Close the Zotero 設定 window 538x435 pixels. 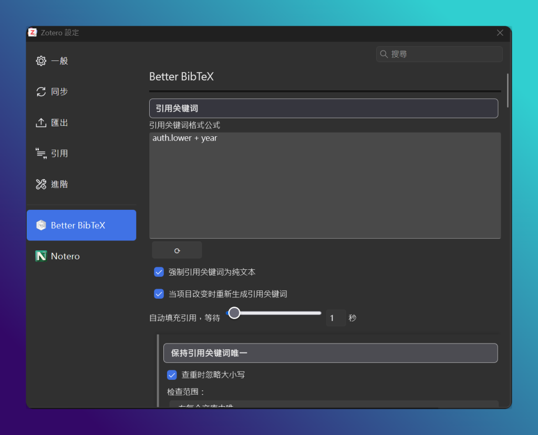coord(500,33)
